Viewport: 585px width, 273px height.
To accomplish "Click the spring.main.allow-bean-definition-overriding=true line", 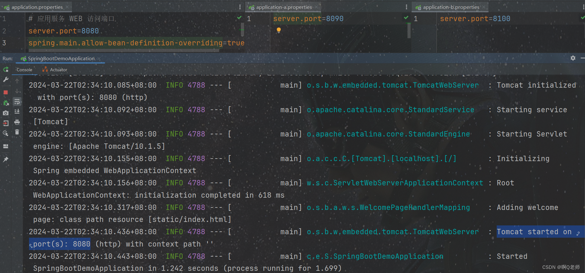I will [x=137, y=43].
